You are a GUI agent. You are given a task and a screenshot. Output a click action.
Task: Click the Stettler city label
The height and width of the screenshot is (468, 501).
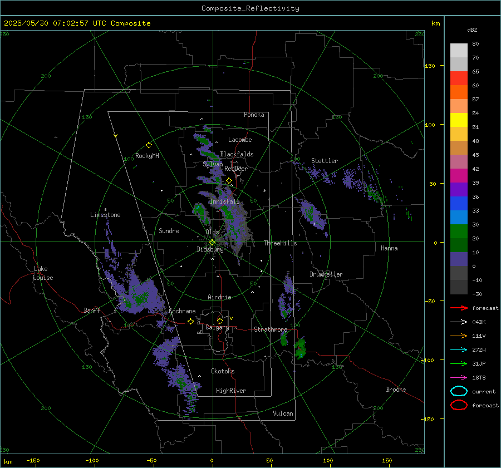[x=325, y=161]
